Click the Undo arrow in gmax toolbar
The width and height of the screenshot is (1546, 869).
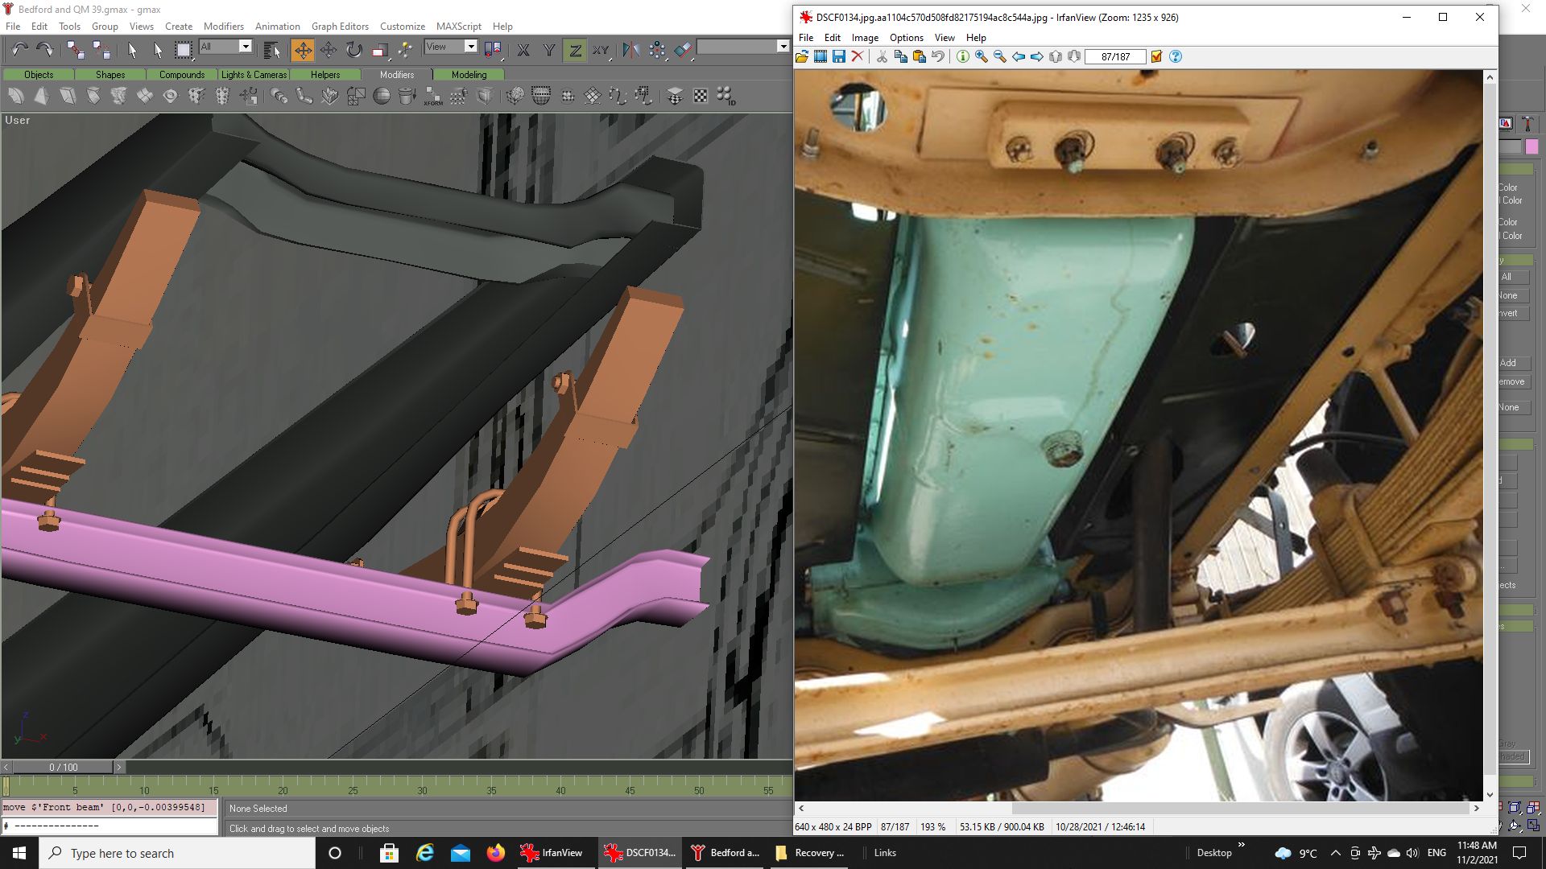pos(19,50)
